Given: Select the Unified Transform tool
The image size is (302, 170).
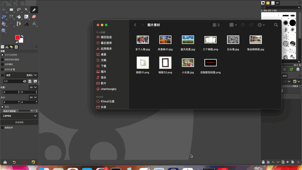Looking at the screenshot, I should point(4,17).
